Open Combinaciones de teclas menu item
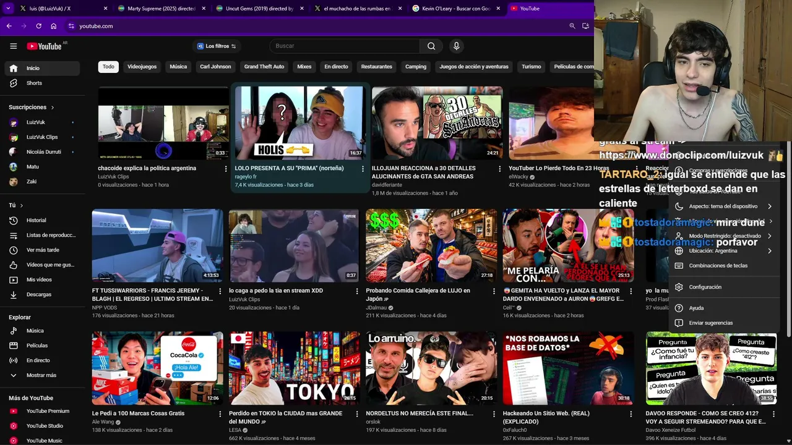Screen dimensions: 792x445 coord(723,266)
